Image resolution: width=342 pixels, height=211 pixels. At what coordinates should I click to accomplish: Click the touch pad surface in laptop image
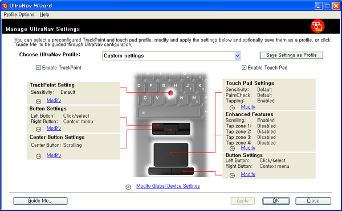[x=171, y=155]
